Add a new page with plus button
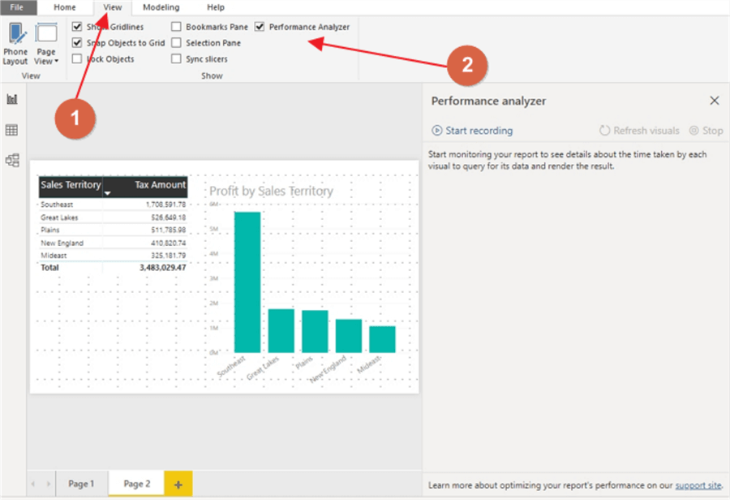This screenshot has width=730, height=500. pos(178,485)
